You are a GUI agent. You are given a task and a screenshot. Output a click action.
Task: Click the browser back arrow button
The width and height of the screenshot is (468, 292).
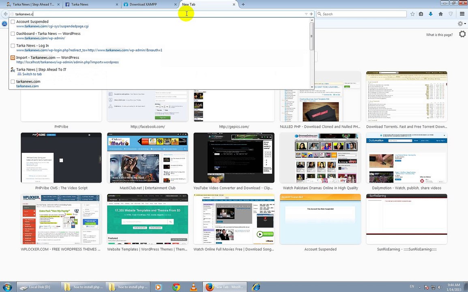tap(5, 14)
